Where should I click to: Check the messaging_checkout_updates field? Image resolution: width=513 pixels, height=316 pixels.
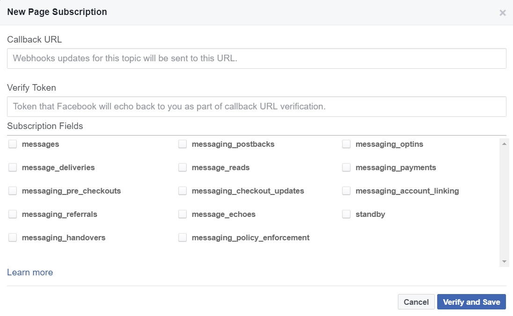(x=182, y=191)
